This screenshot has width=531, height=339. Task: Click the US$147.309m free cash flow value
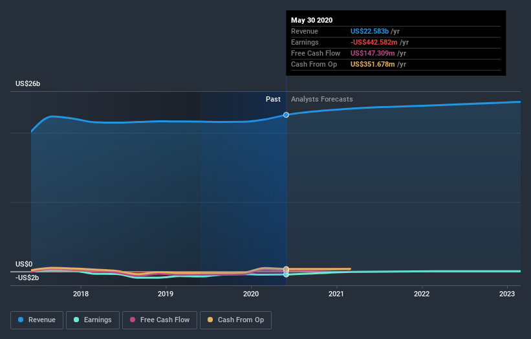point(373,53)
